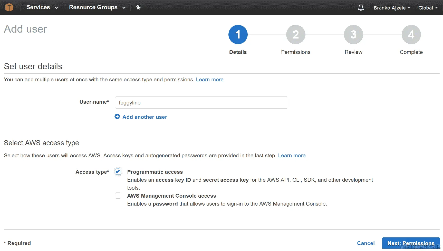Image resolution: width=443 pixels, height=251 pixels.
Task: Open the notifications bell icon
Action: pos(361,8)
